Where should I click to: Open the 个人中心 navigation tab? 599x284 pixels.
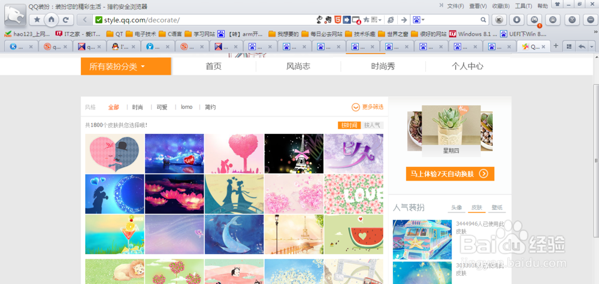[x=467, y=66]
